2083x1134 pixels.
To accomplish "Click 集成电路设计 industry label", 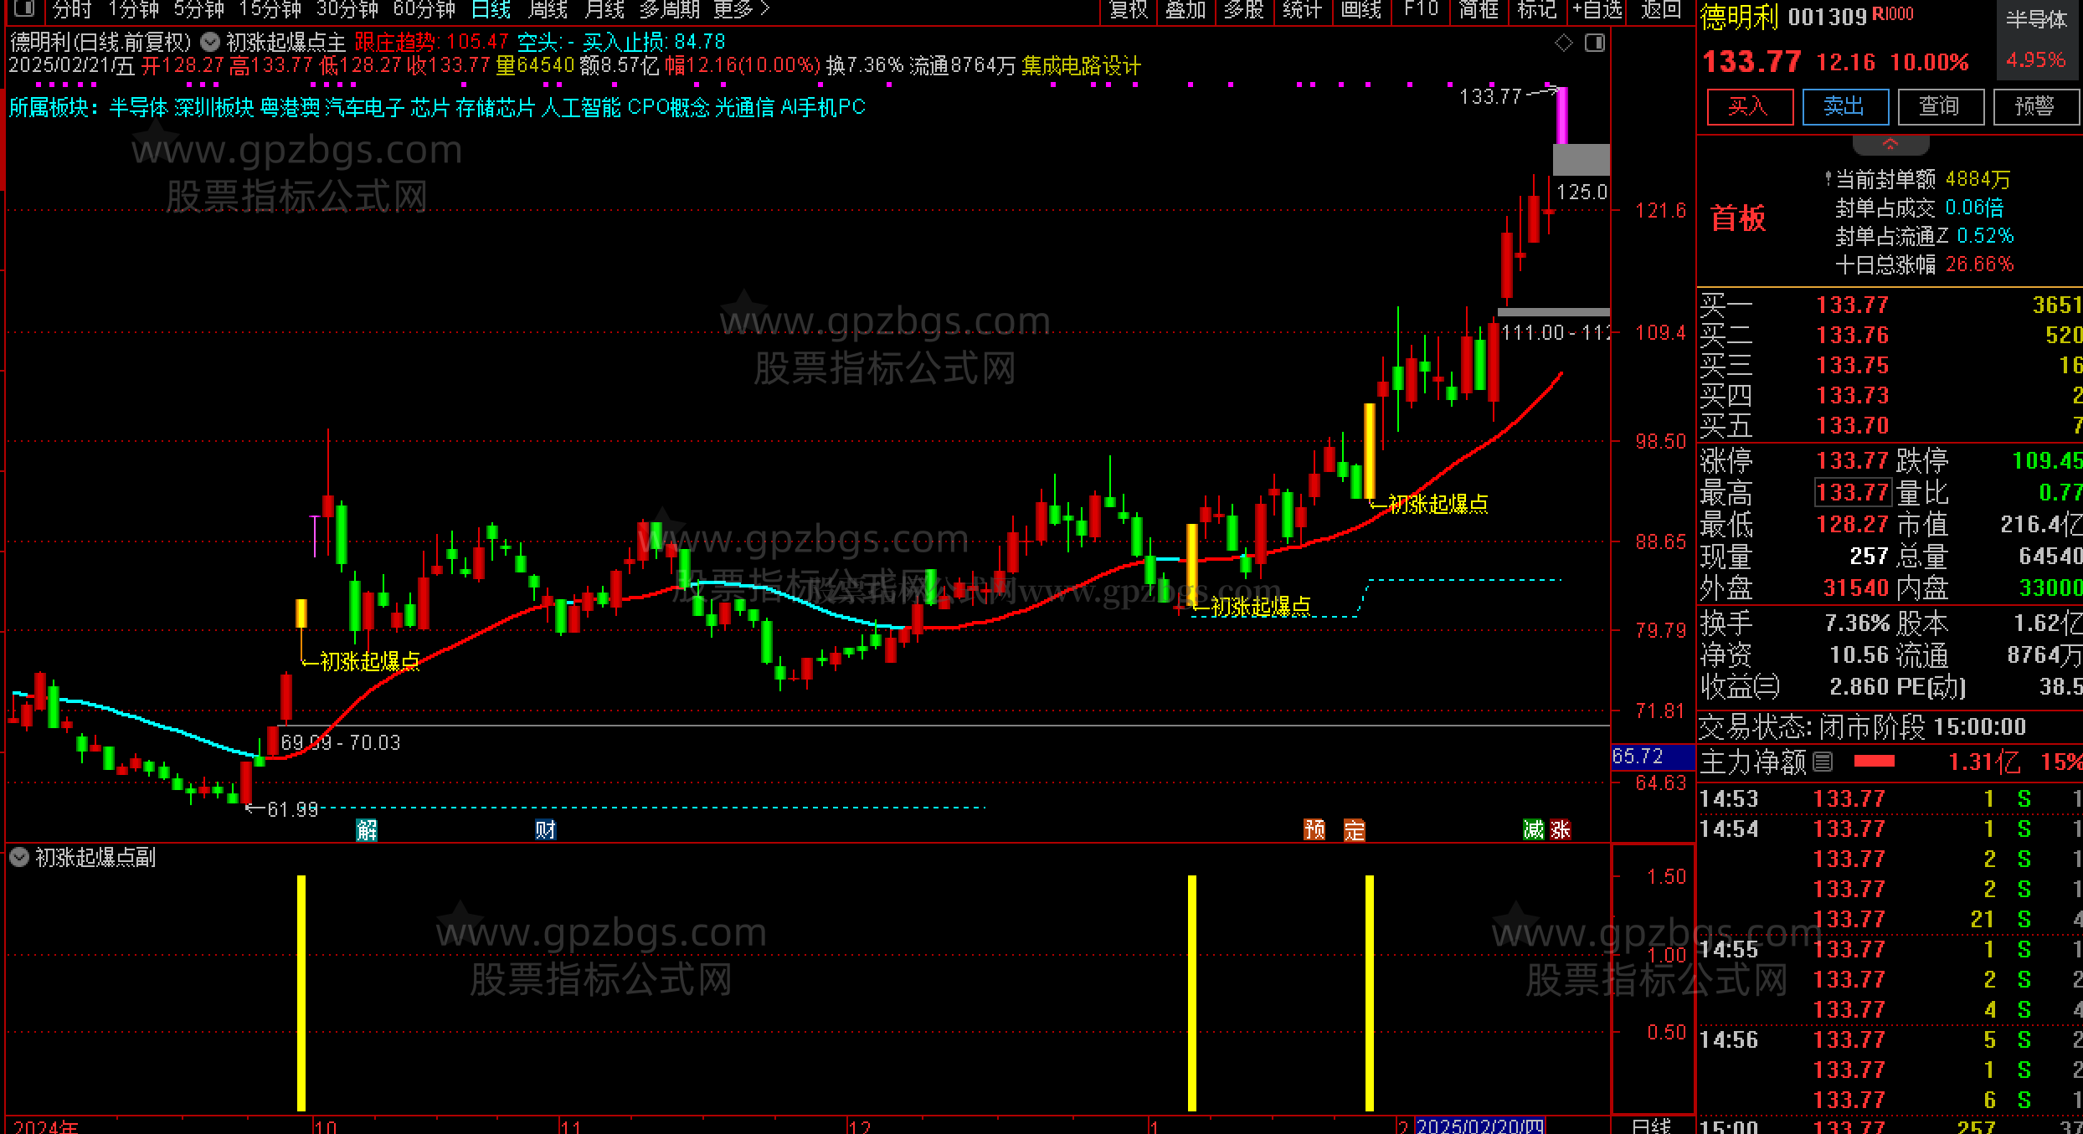I will click(1081, 65).
